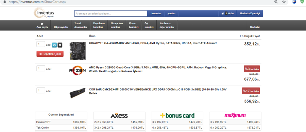Click the Merhaba Ziyaretçi account button
This screenshot has width=306, height=132.
click(250, 14)
